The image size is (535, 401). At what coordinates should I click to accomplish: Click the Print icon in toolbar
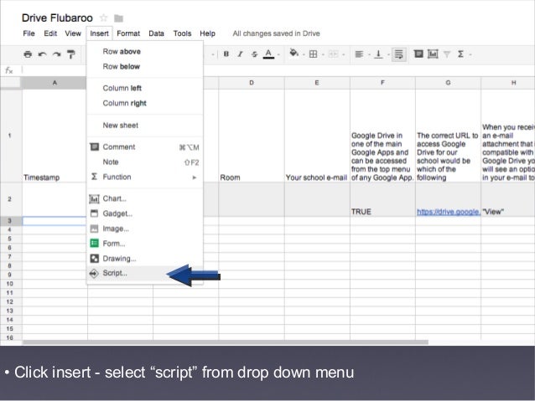28,54
